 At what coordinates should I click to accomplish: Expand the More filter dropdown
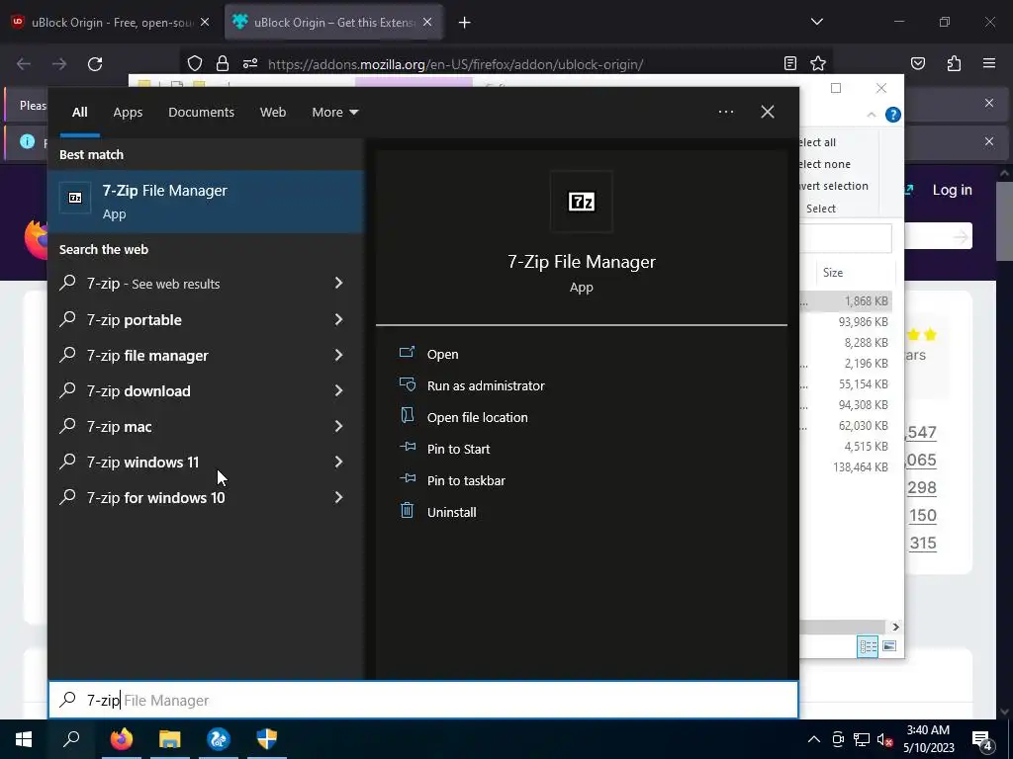click(x=334, y=112)
